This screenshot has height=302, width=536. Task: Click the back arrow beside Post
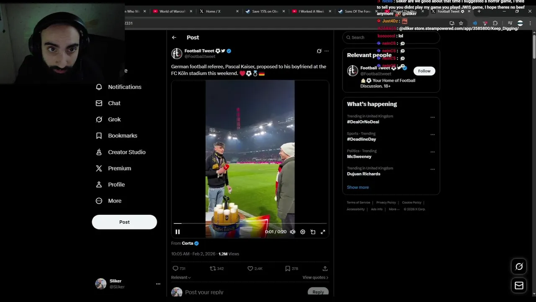(x=174, y=37)
